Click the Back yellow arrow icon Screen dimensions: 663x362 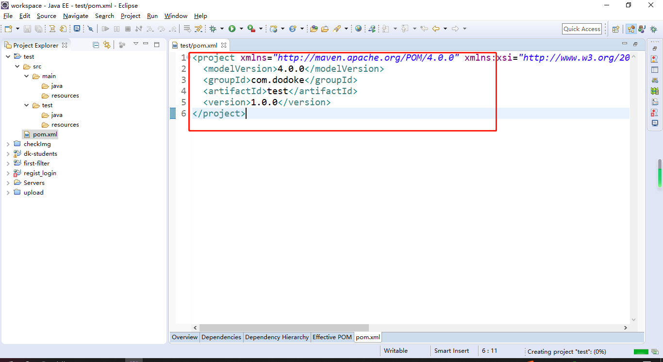pos(436,29)
